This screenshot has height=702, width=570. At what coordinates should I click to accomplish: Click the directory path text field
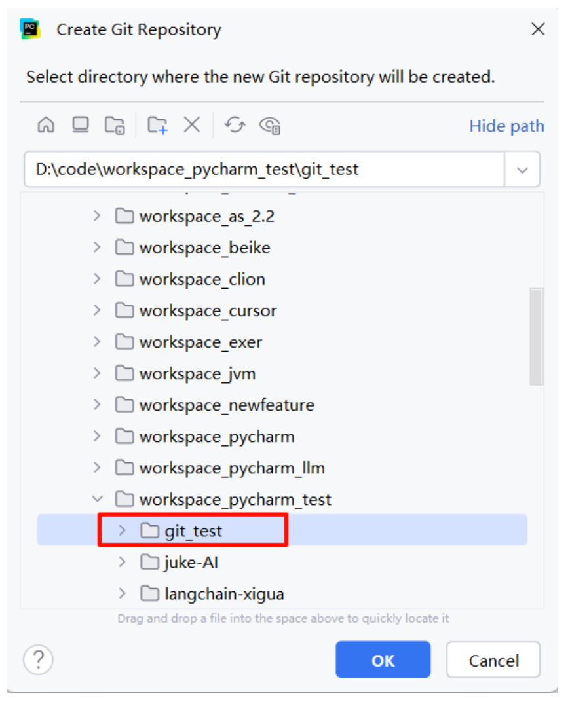(x=265, y=169)
